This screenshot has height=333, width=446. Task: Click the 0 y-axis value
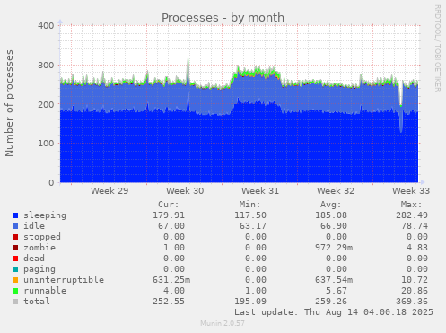[51, 182]
